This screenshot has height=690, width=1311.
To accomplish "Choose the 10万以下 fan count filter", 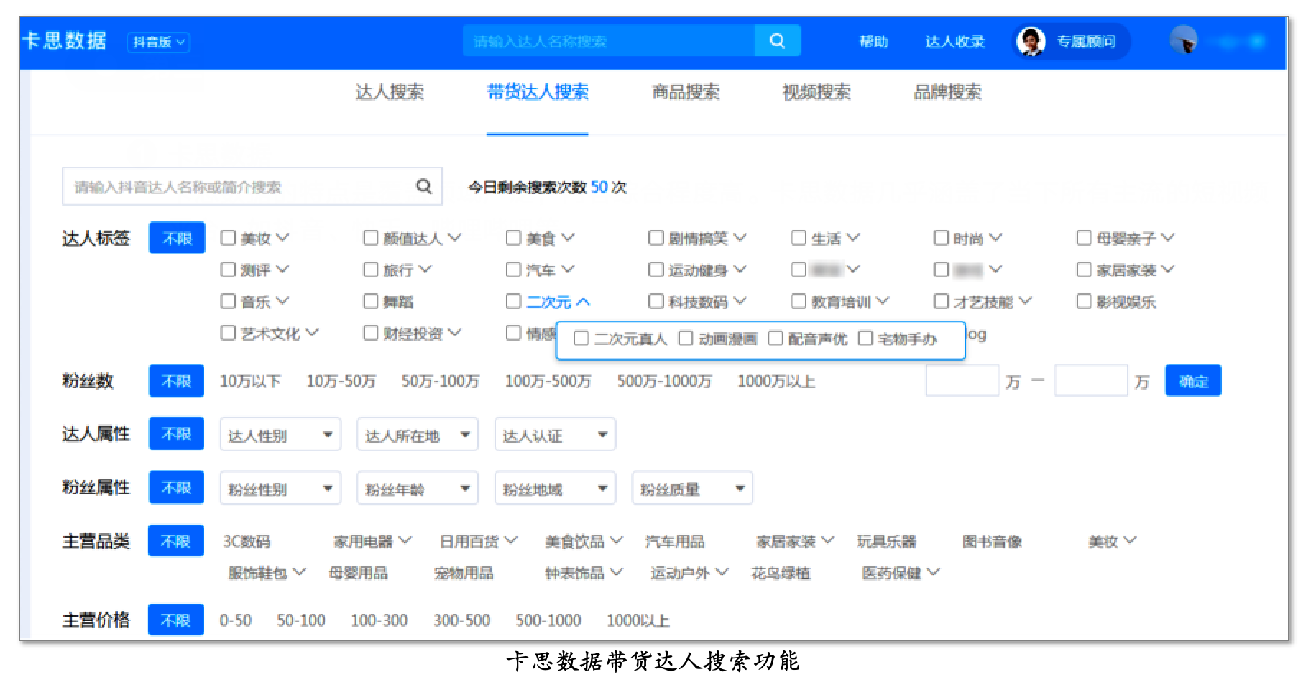I will point(250,381).
